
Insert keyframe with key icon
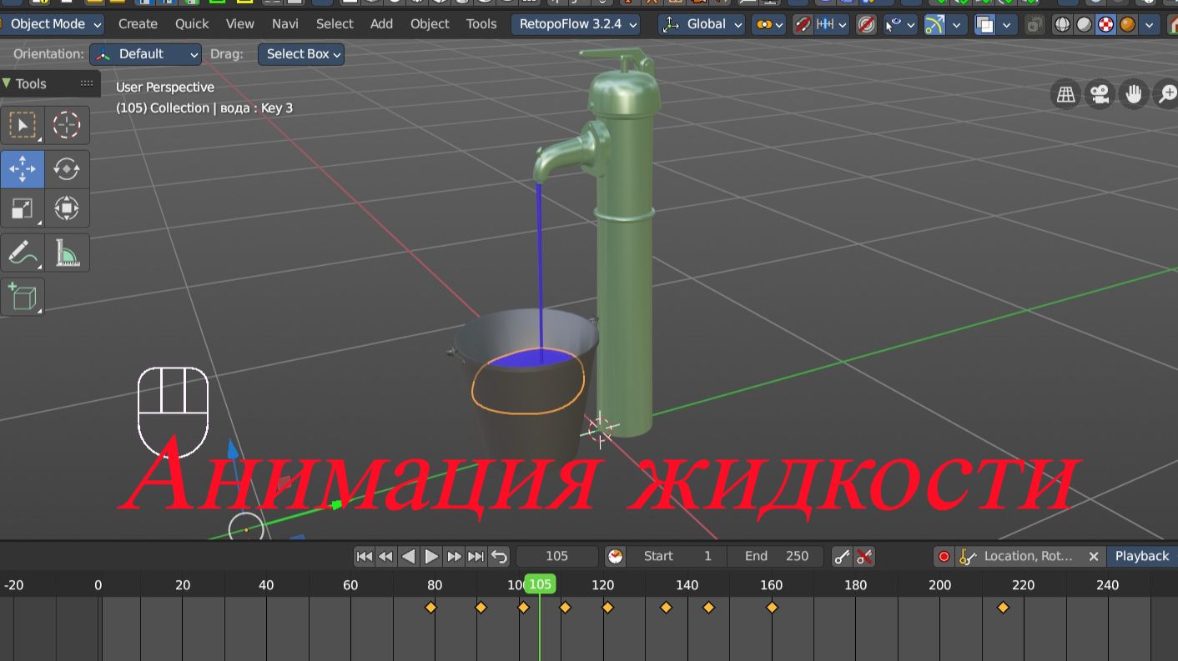(x=842, y=556)
